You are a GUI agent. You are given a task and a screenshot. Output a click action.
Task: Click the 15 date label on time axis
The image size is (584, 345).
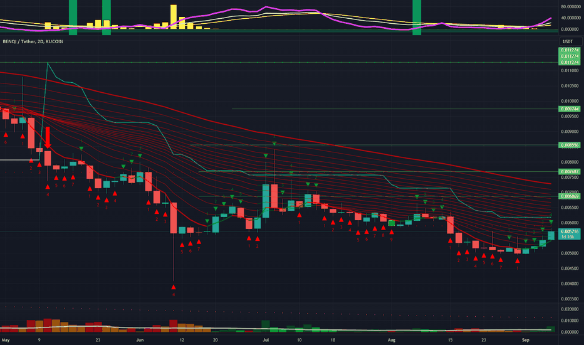pyautogui.click(x=451, y=340)
